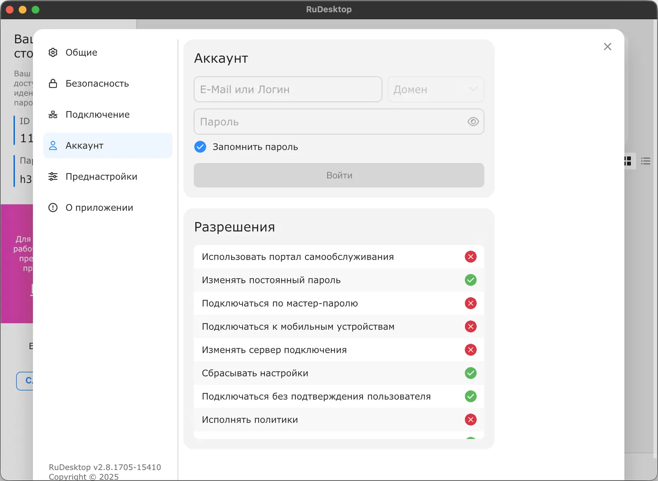Go to the Подключение settings section

click(97, 115)
